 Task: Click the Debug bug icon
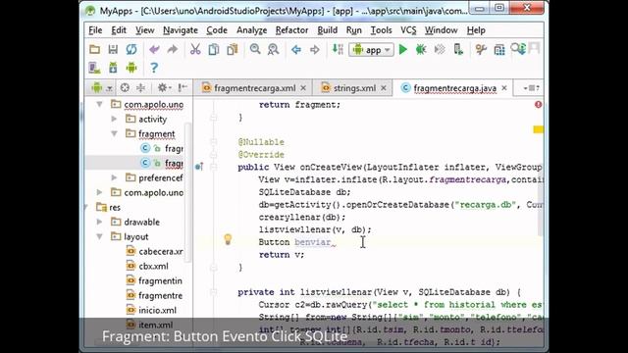click(x=421, y=50)
